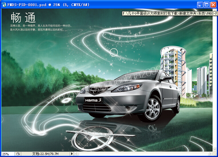Click the vertical scrollbar down arrow
Screen dimensions: 218x157
coord(215,149)
